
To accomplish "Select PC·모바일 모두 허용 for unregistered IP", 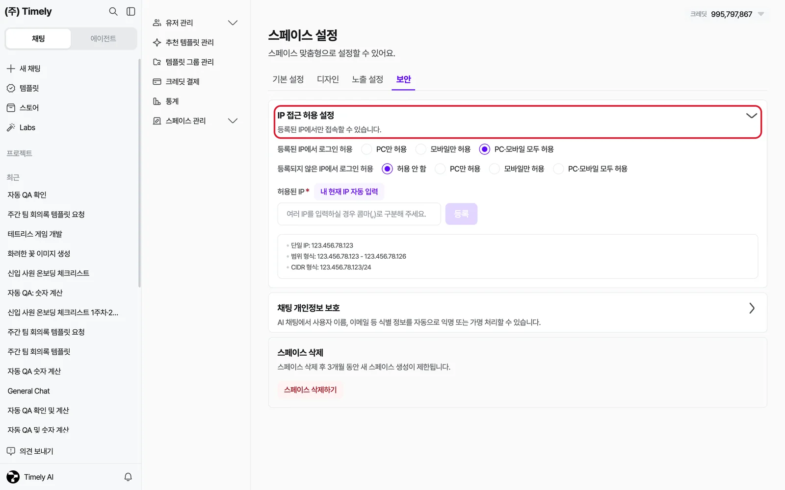I will coord(558,169).
